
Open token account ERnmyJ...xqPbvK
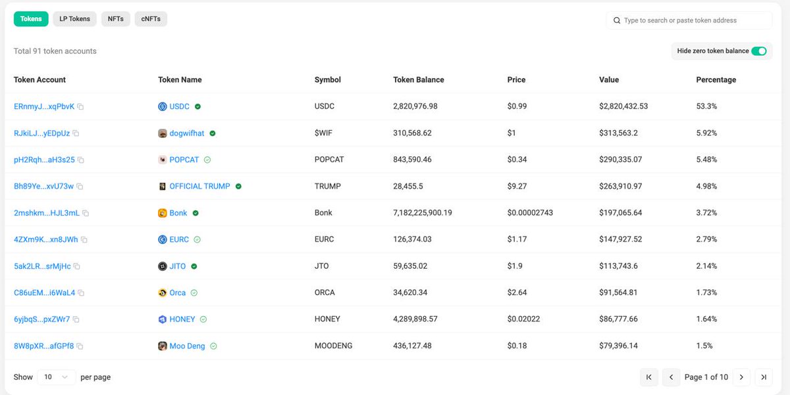tap(44, 106)
